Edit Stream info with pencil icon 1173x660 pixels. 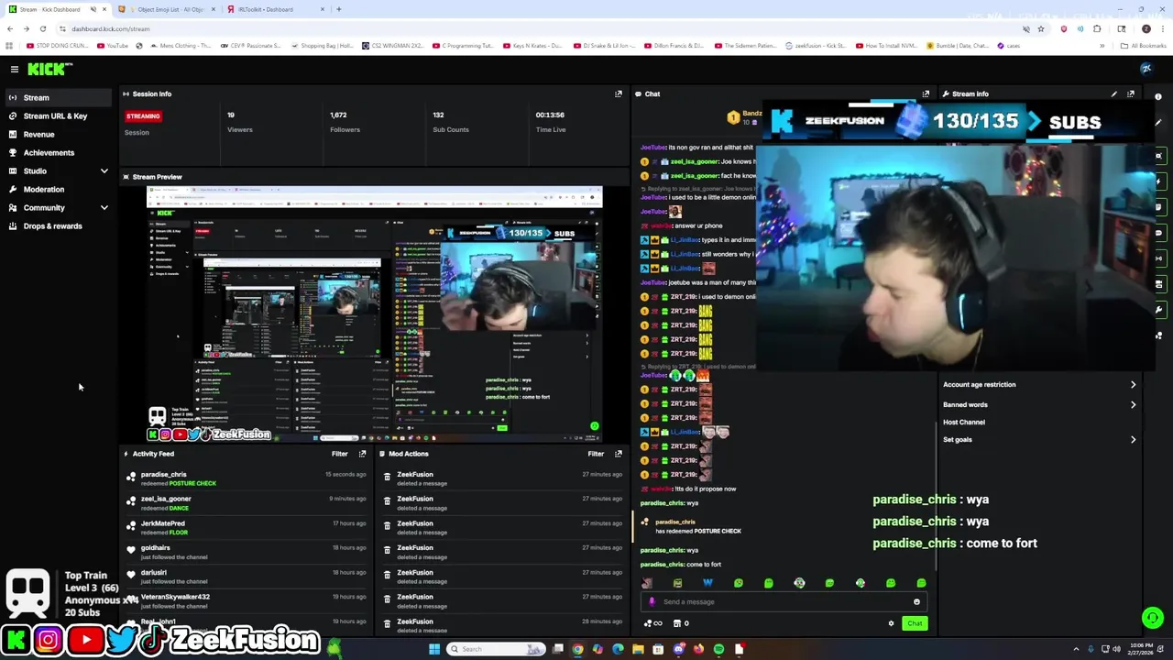click(x=1113, y=93)
